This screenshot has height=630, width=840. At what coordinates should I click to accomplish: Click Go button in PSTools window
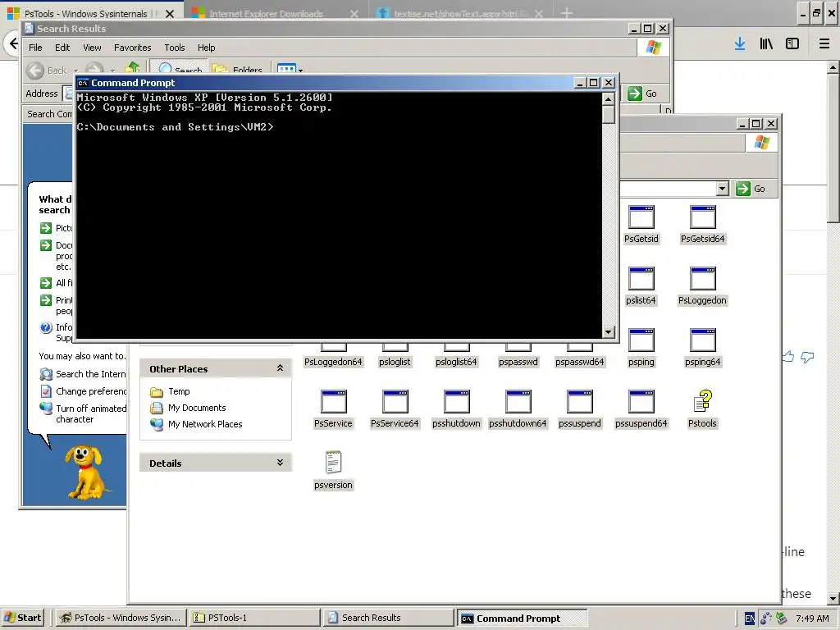point(751,189)
